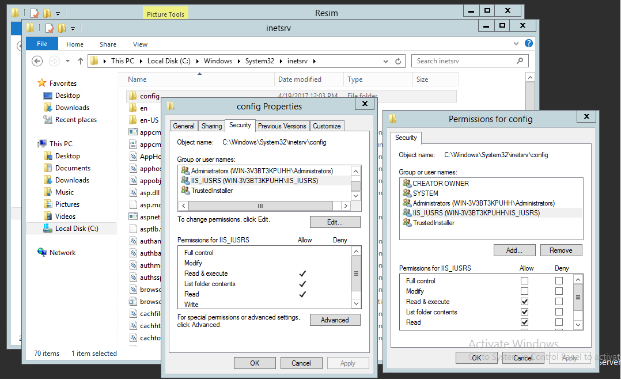Click the Refresh icon in address bar

[x=398, y=62]
